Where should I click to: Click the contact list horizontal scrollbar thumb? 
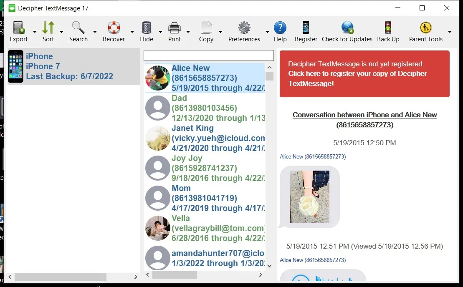click(x=175, y=274)
